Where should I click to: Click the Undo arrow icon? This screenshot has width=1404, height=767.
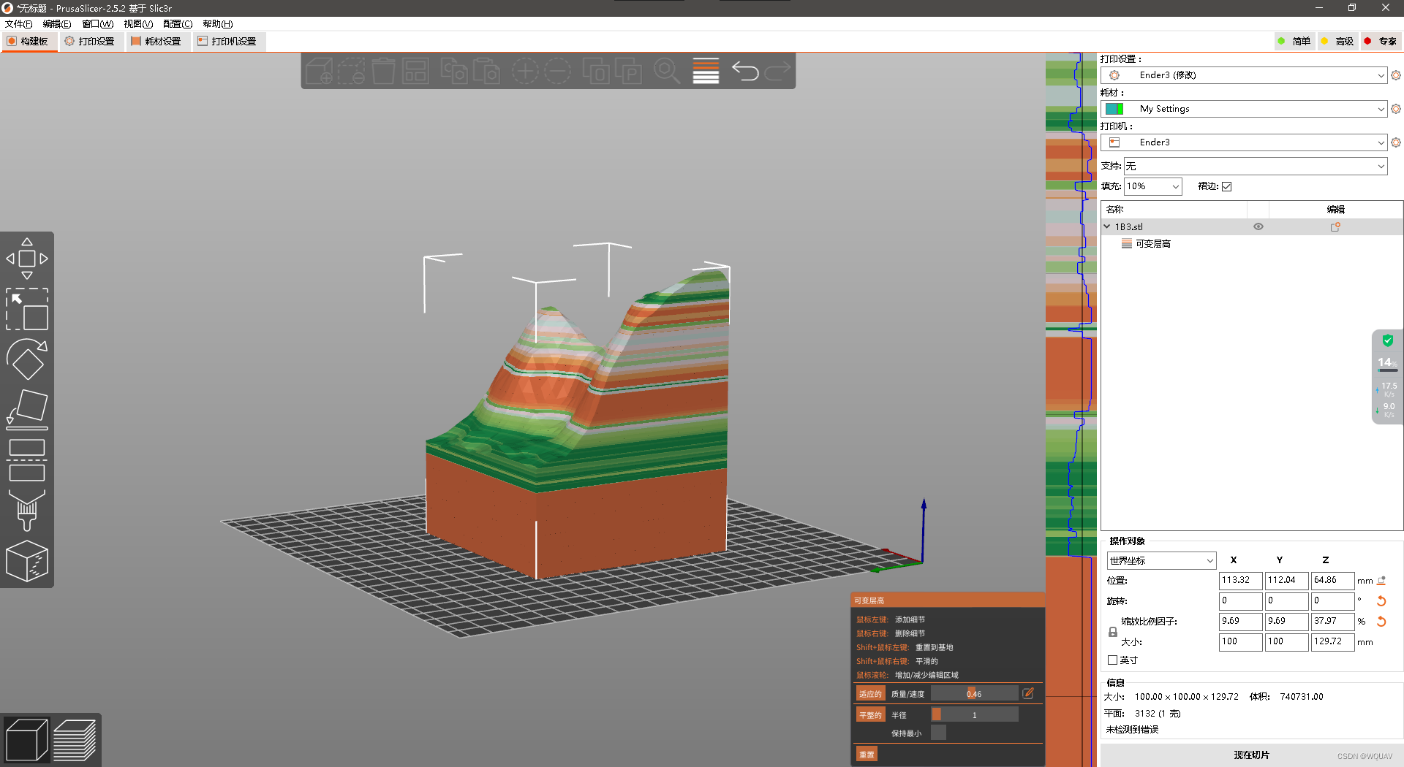coord(745,71)
